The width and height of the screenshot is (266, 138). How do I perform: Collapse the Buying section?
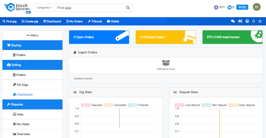[32, 45]
